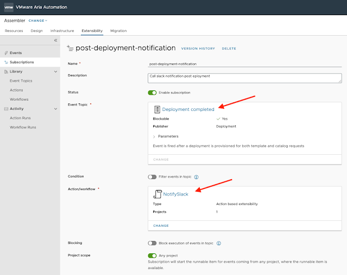Turn on Block execution of events toggle
The image size is (347, 275).
pyautogui.click(x=152, y=243)
